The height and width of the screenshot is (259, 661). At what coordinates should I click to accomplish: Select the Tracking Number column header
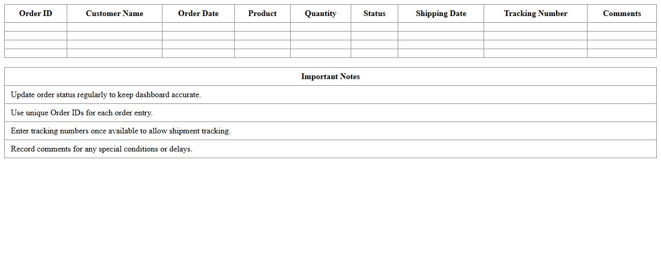coord(535,13)
